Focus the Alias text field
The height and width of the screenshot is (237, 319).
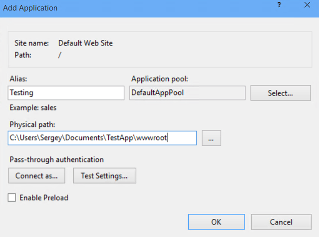click(x=66, y=93)
